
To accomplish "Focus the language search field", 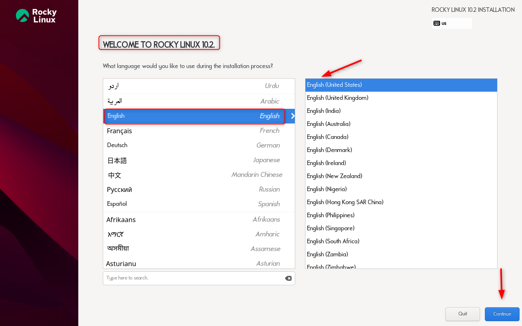I will [199, 278].
